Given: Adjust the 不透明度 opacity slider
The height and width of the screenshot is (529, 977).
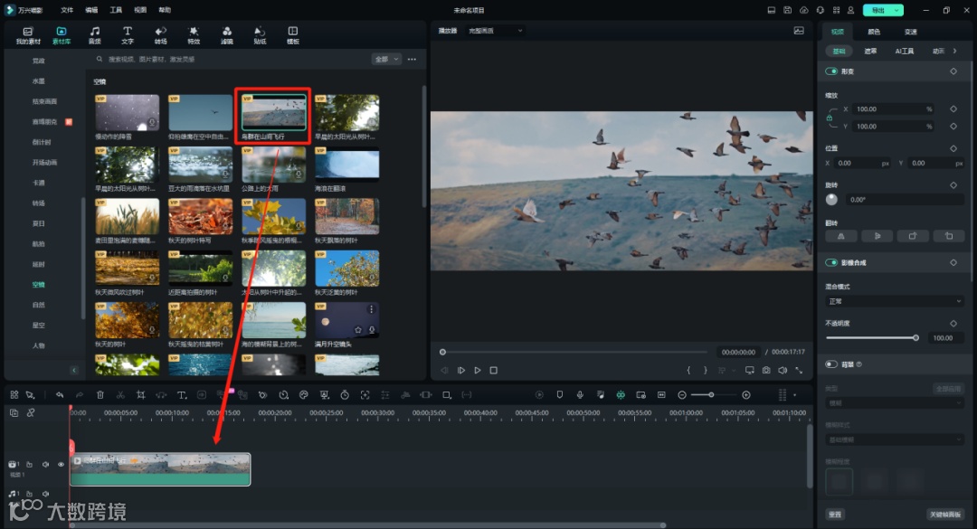Looking at the screenshot, I should click(871, 337).
